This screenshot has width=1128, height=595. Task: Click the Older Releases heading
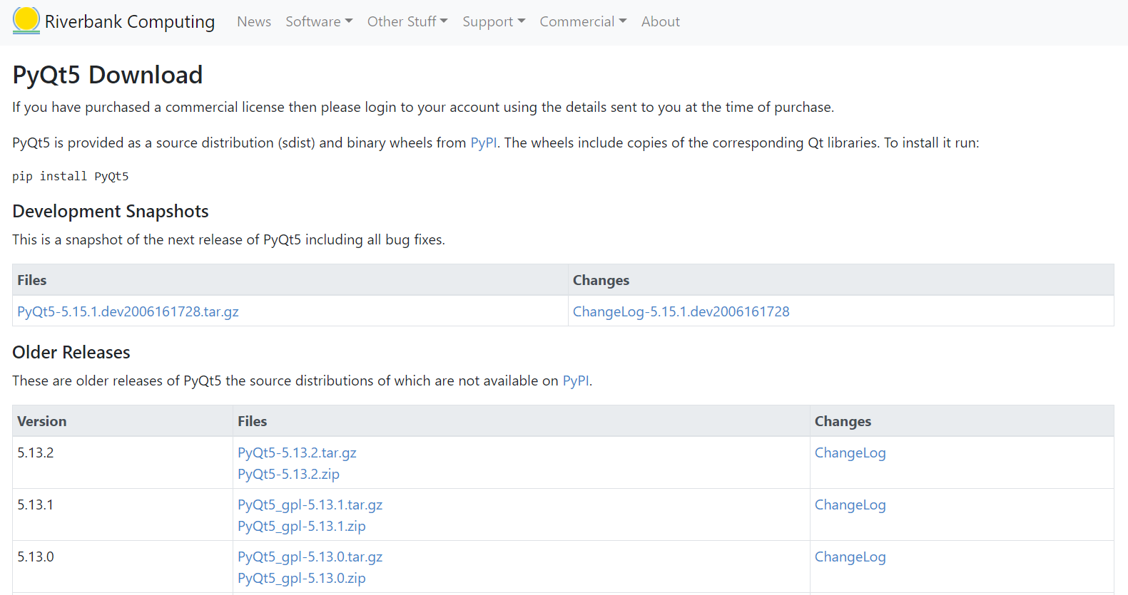(x=71, y=352)
